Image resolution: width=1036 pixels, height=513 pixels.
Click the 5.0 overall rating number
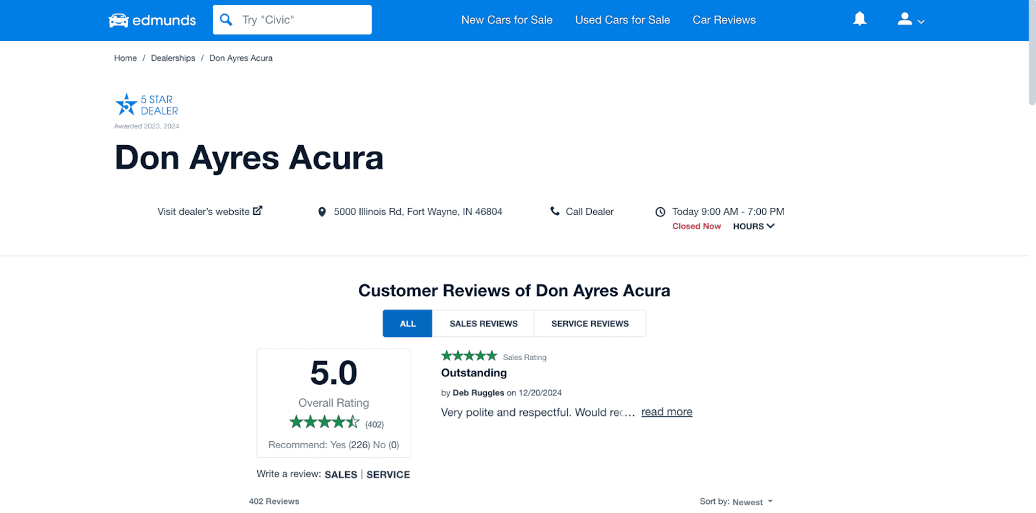click(333, 373)
